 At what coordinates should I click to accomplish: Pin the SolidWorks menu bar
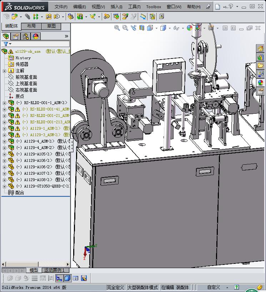[x=209, y=6]
